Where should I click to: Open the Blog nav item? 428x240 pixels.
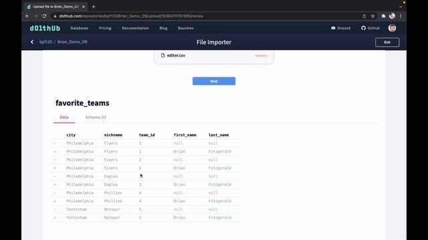point(163,28)
